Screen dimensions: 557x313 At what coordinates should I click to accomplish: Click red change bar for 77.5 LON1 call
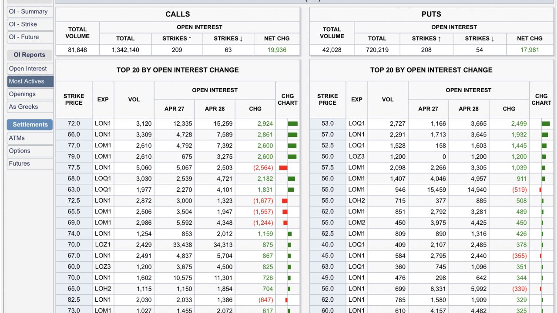[x=283, y=168]
